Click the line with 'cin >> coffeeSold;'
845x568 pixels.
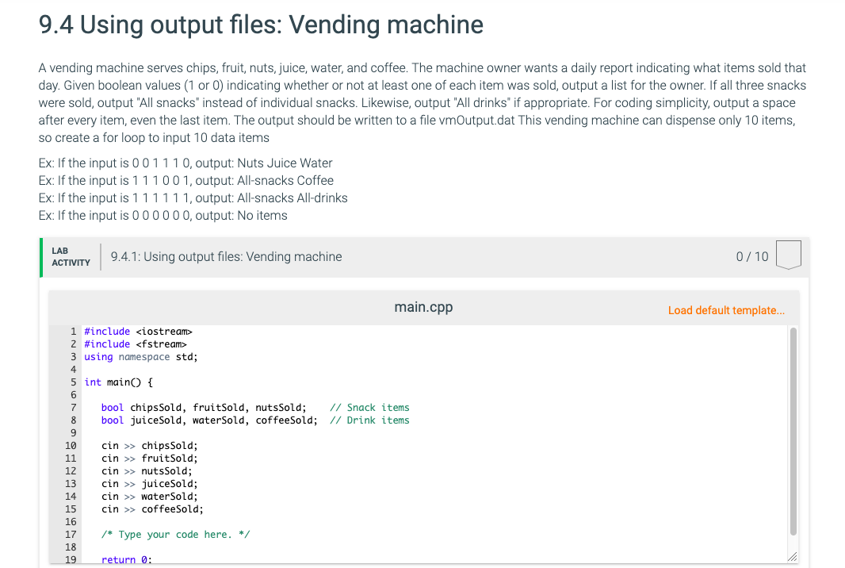pos(152,509)
